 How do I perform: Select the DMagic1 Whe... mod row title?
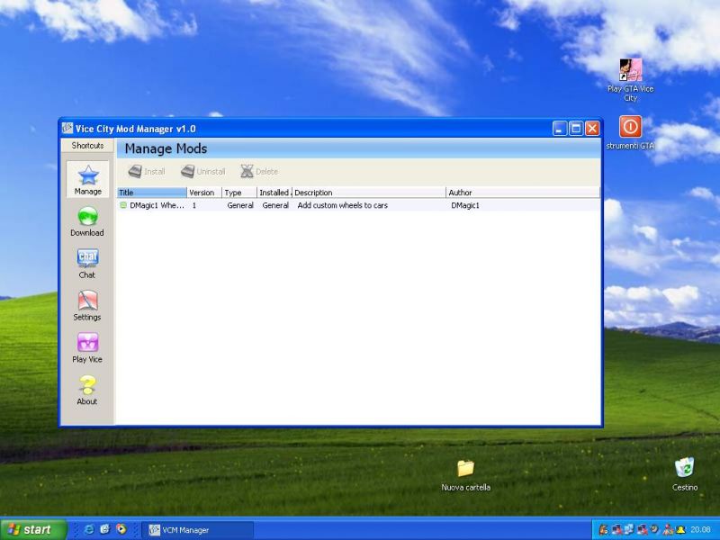[x=157, y=205]
